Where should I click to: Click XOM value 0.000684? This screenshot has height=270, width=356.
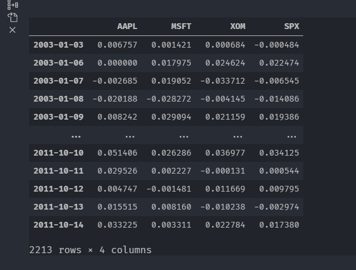(x=225, y=45)
